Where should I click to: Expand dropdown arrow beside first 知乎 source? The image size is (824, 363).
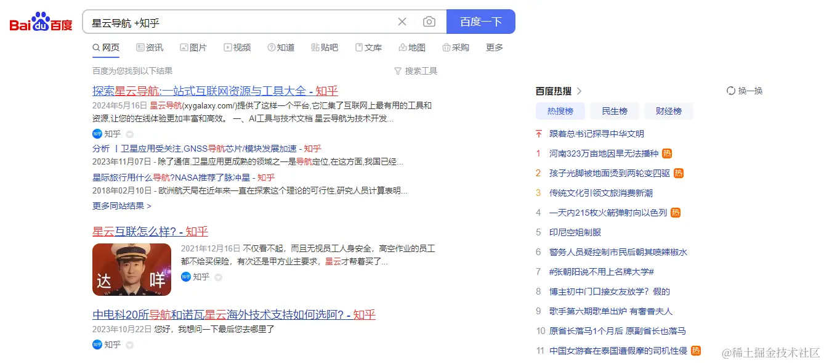point(129,134)
